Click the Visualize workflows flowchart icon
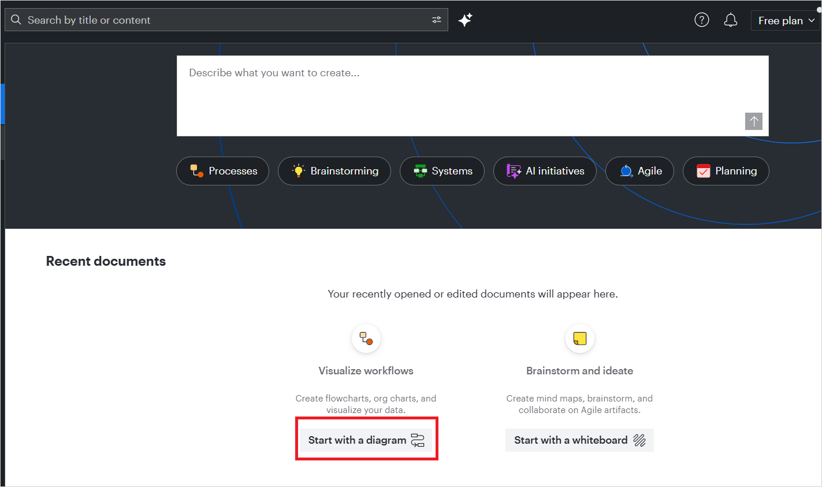The height and width of the screenshot is (487, 822). click(x=366, y=338)
